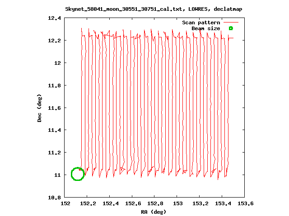289x216 pixels.
Task: Click the 'Dec (deg)' axis label
Action: point(39,108)
